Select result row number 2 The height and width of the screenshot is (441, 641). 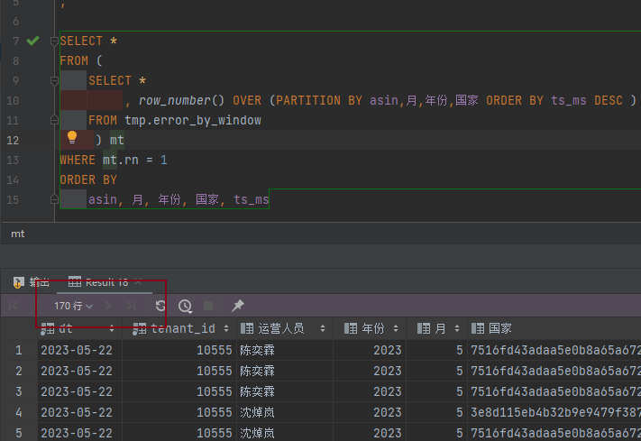(19, 371)
